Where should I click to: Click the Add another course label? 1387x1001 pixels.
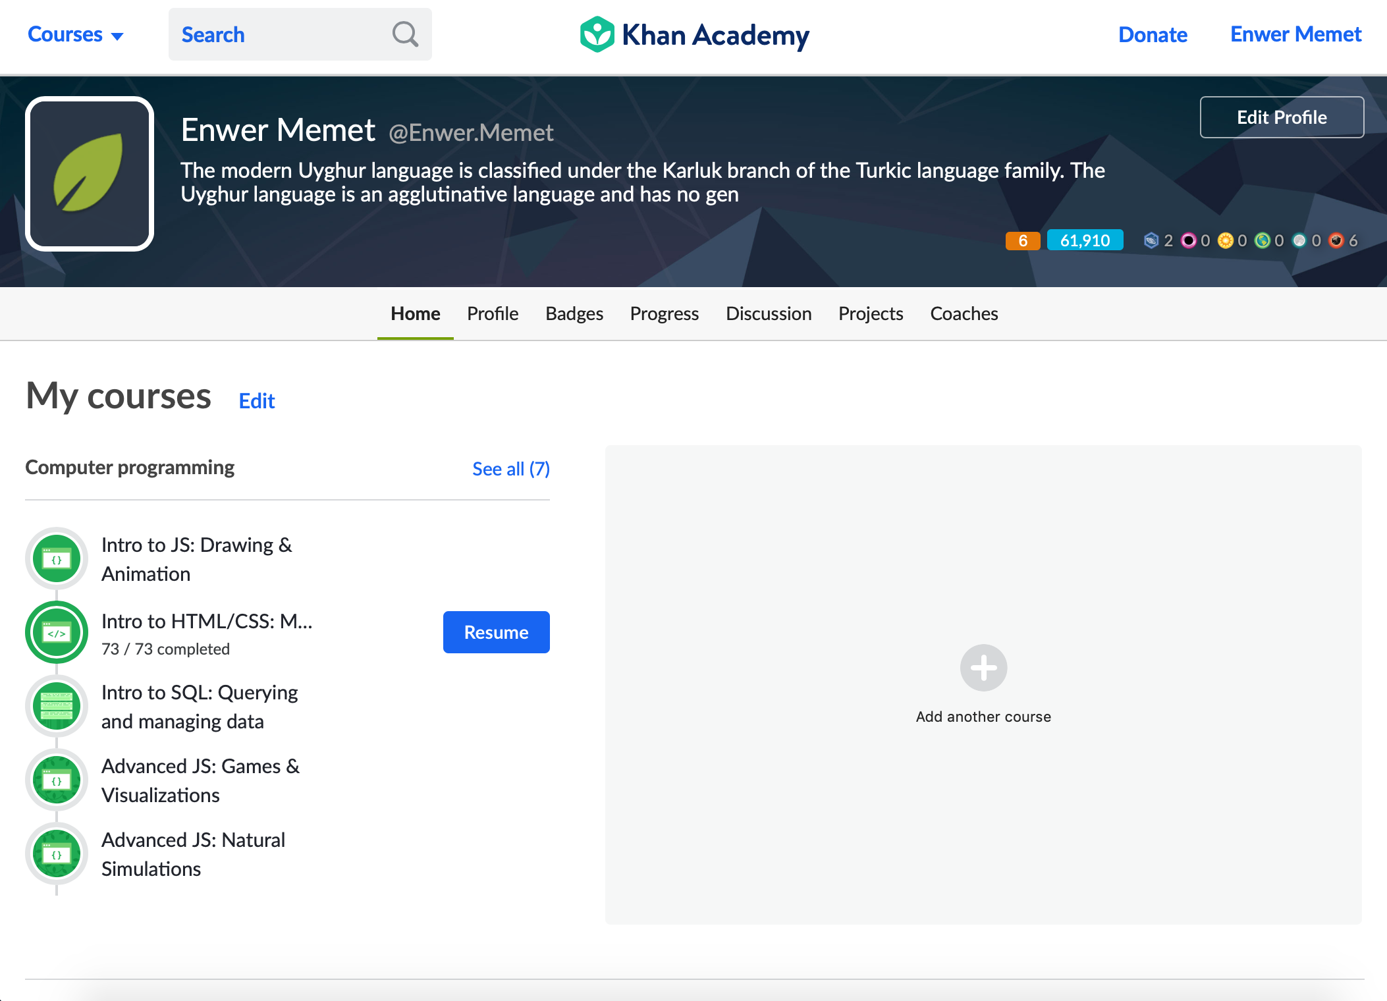[983, 717]
